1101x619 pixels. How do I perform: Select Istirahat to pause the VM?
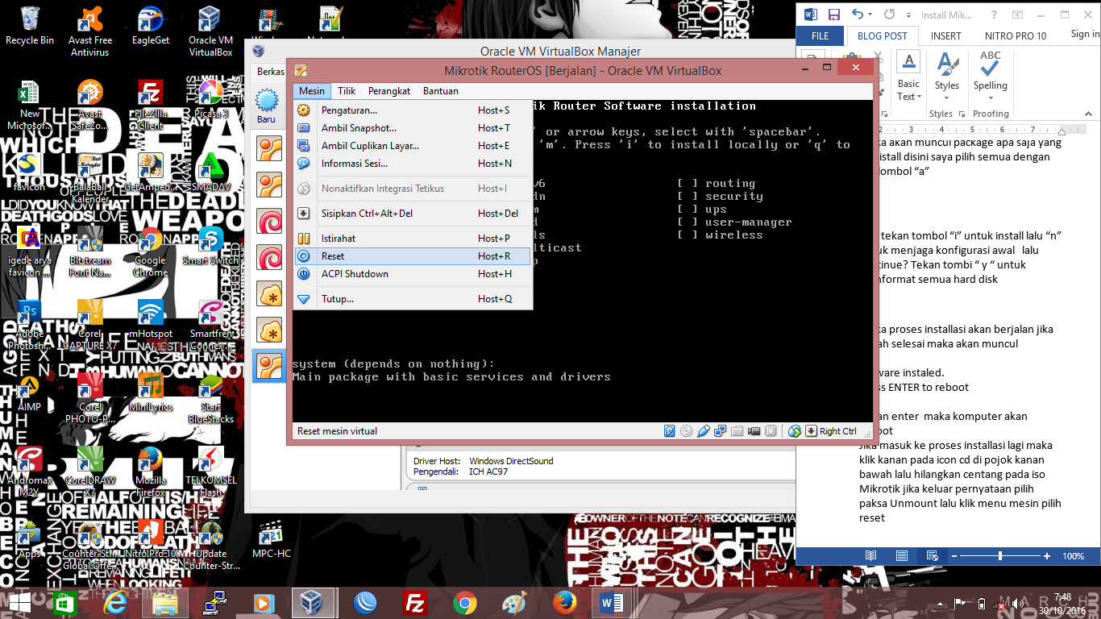[413, 239]
